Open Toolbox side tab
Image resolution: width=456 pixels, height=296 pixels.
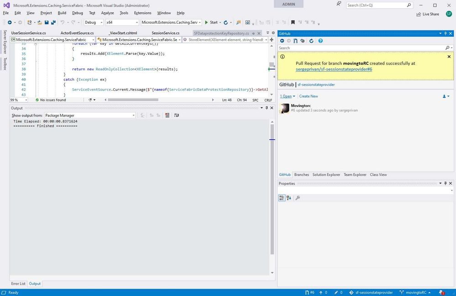5,64
